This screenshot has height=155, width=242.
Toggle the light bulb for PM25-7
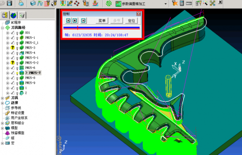point(17,73)
